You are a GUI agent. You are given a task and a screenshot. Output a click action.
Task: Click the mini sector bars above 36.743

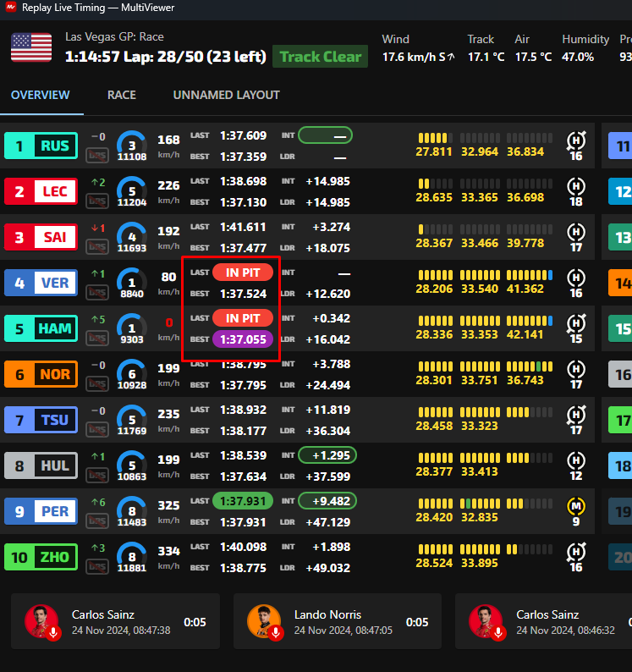click(530, 366)
